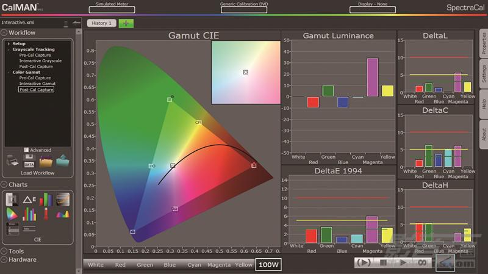Open the Properties side tab
Viewport: 488px width, 274px height.
tap(484, 43)
